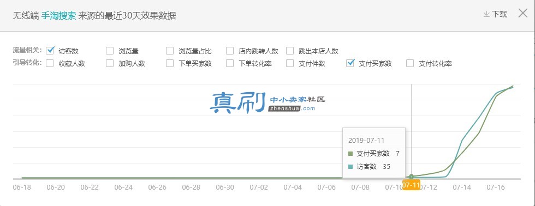
Task: Check the 下单买家数 checkbox
Action: coord(170,63)
